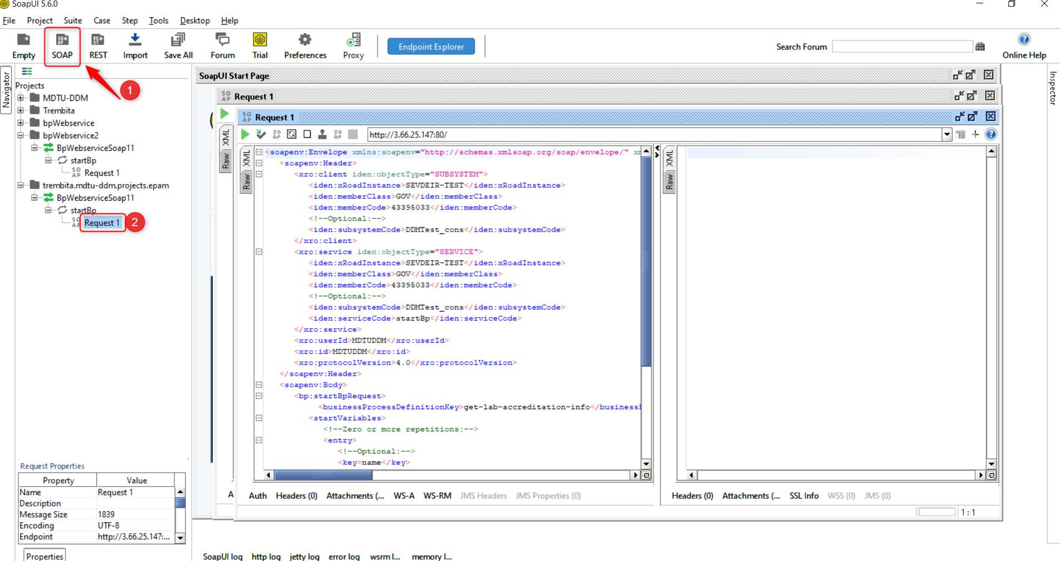Switch response view to Raw tab
Screen dimensions: 1060x561
670,182
